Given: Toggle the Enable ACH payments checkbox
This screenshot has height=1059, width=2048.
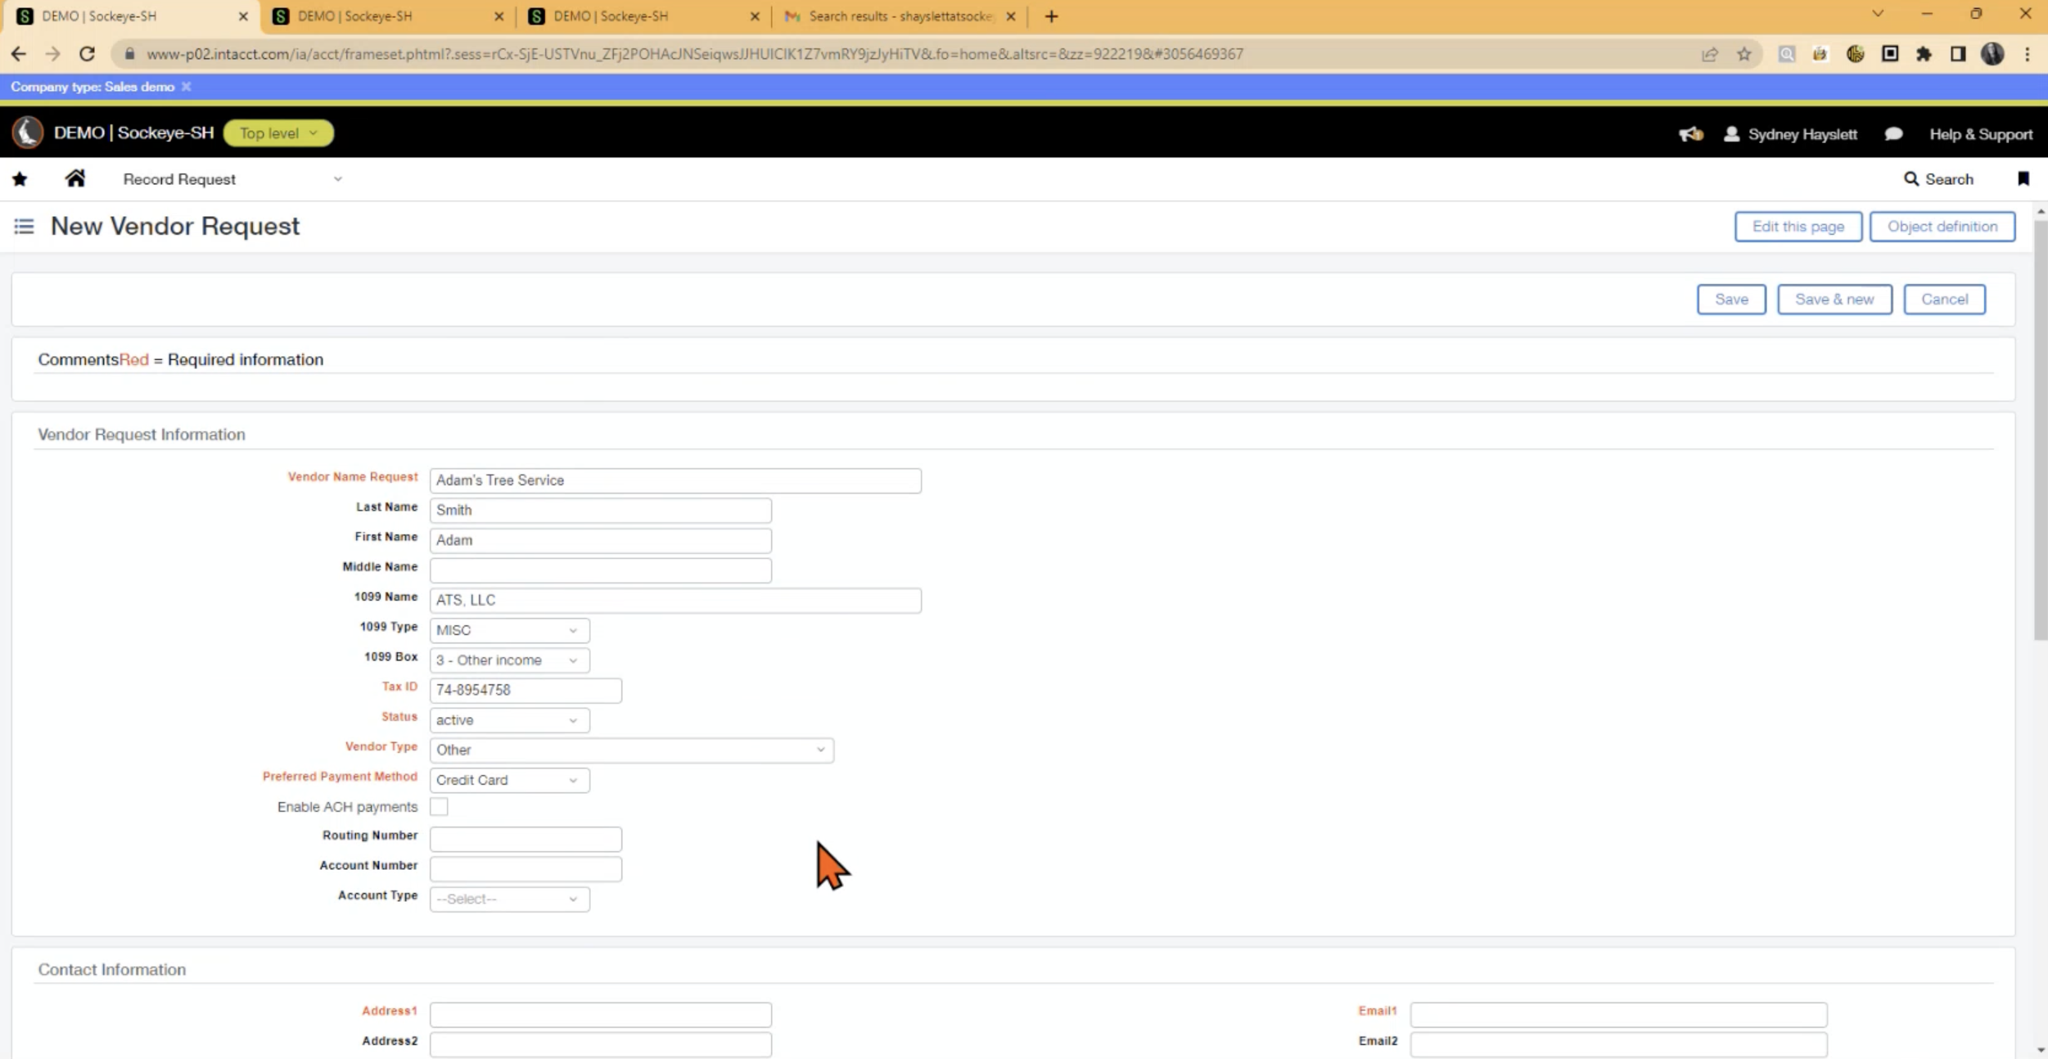Looking at the screenshot, I should (440, 807).
